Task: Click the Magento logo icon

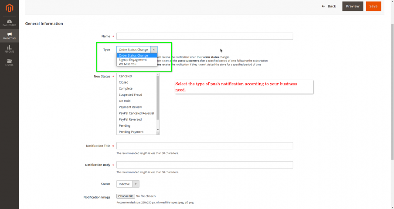Action: [9, 7]
